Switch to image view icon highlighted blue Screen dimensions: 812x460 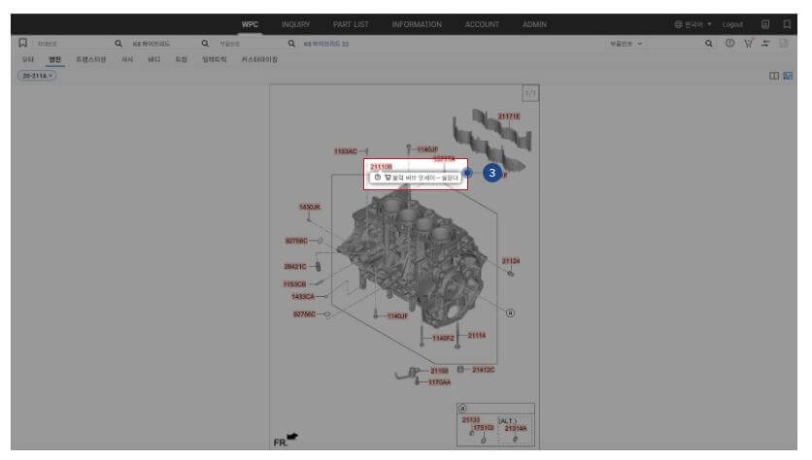tap(788, 76)
